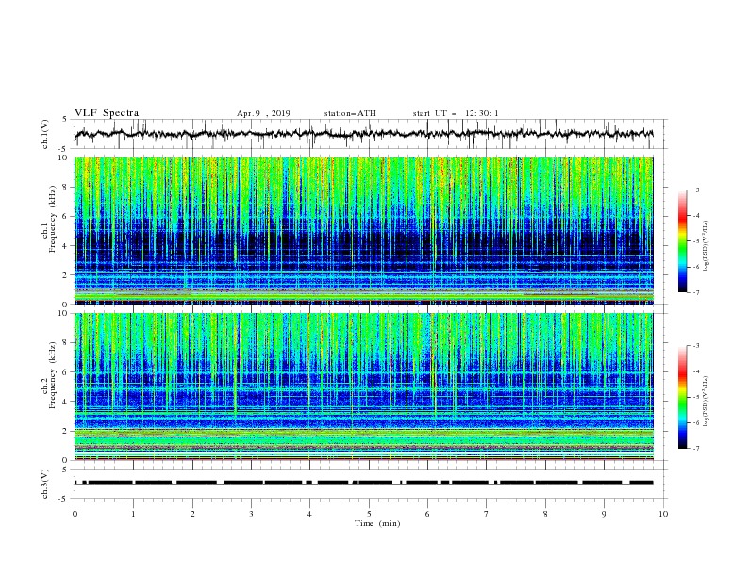The image size is (747, 577).
Task: Click the ch.3 black status bar trace
Action: (364, 483)
